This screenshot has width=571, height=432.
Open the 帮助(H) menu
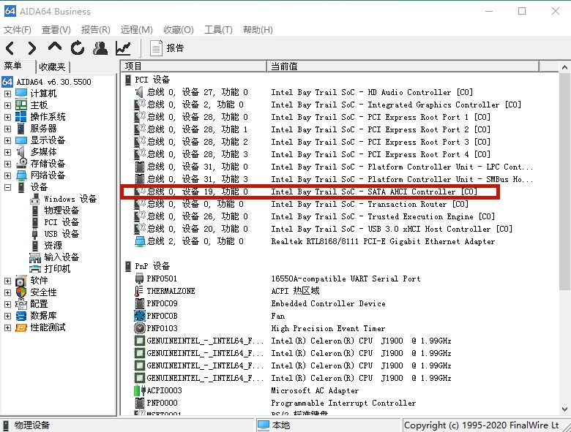(258, 30)
